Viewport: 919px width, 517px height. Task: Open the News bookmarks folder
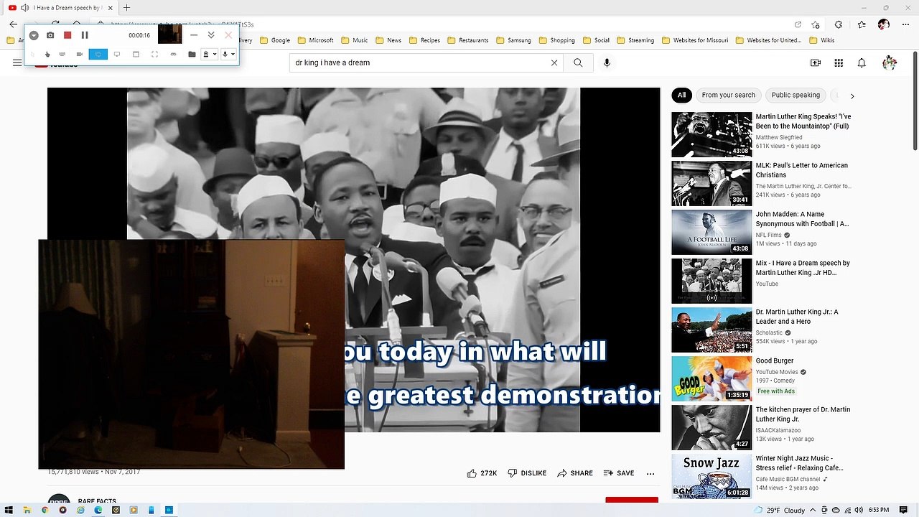pos(388,40)
